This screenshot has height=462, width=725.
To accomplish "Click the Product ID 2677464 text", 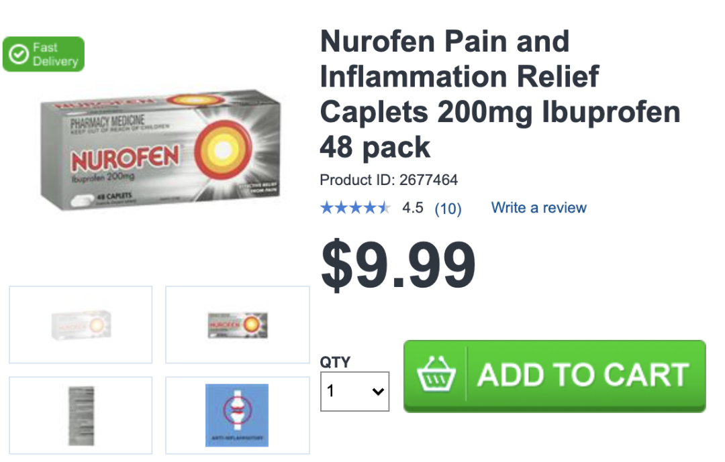I will [389, 180].
